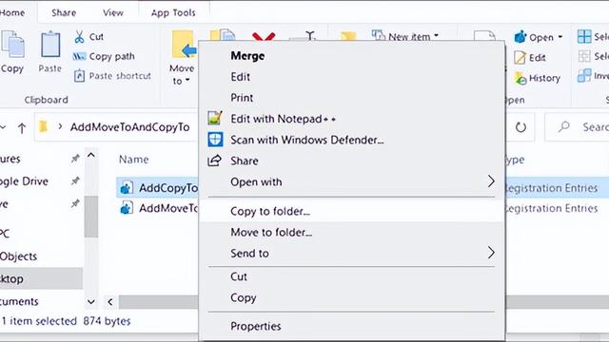Expand the Send to submenu
Screen dimensions: 609x342
pos(351,253)
